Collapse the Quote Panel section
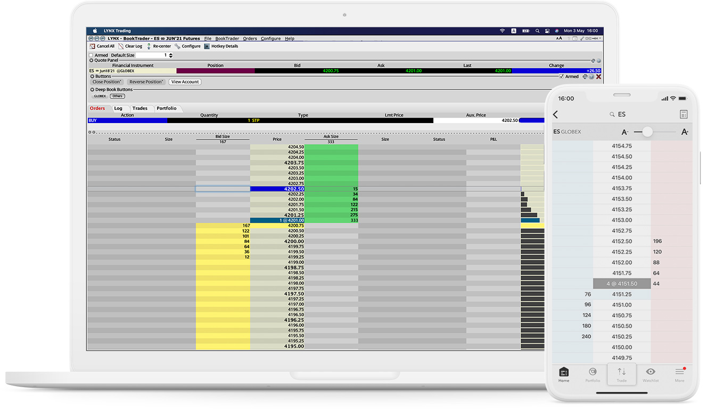Image resolution: width=707 pixels, height=409 pixels. click(92, 60)
